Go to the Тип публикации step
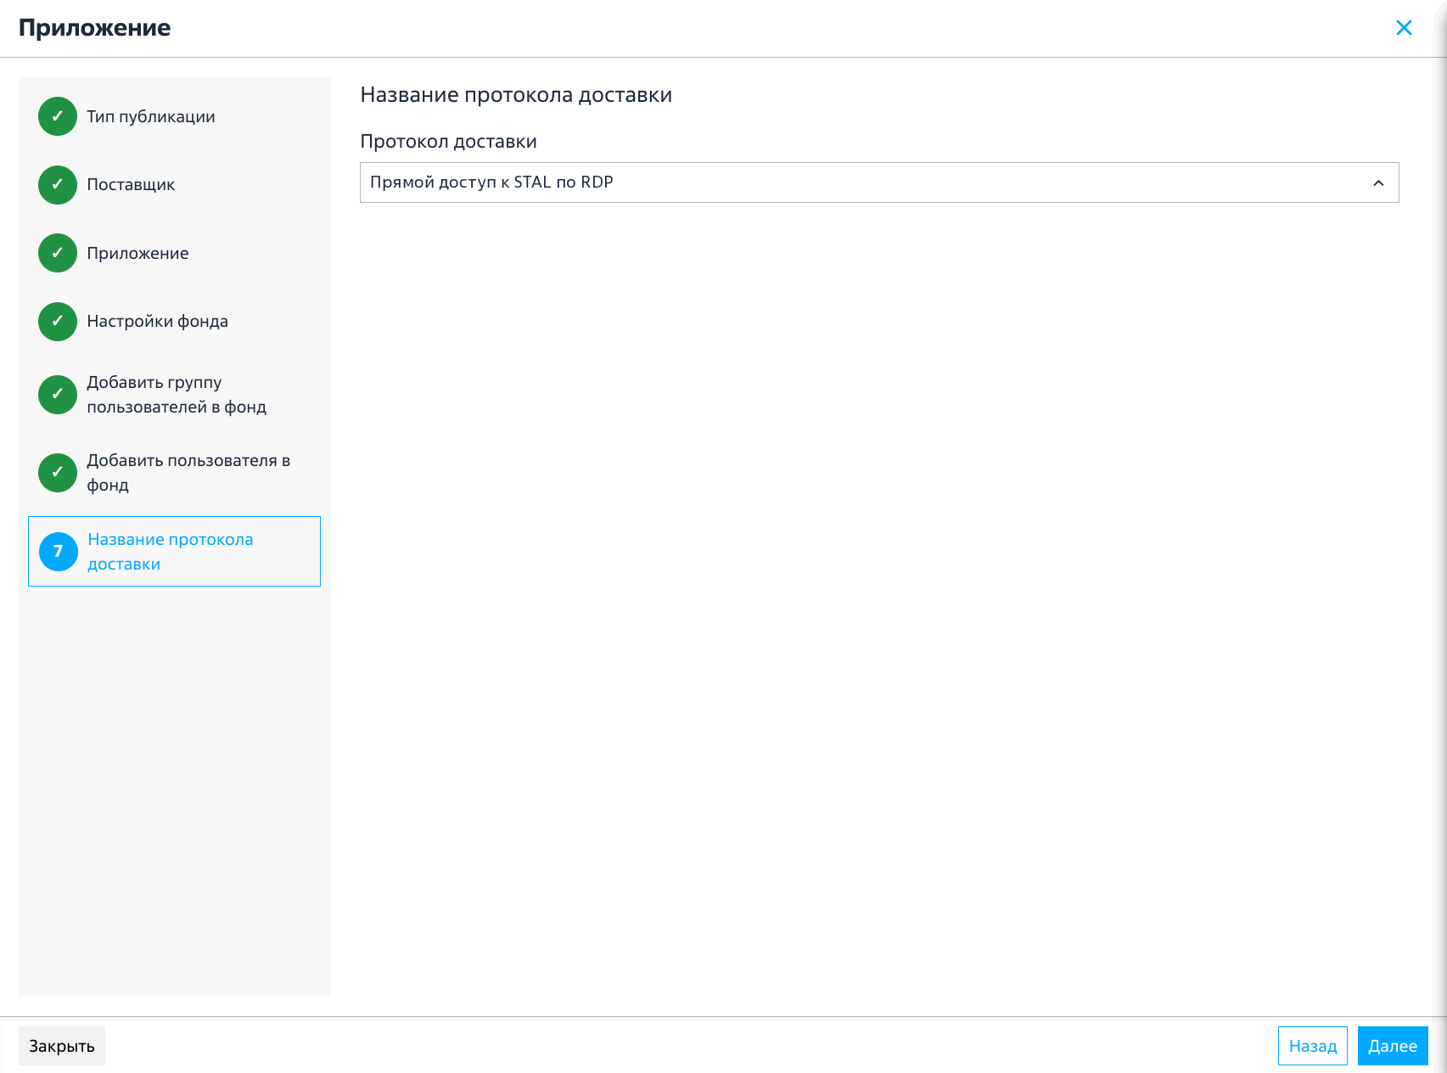Screen dimensions: 1447x1073 pos(174,116)
